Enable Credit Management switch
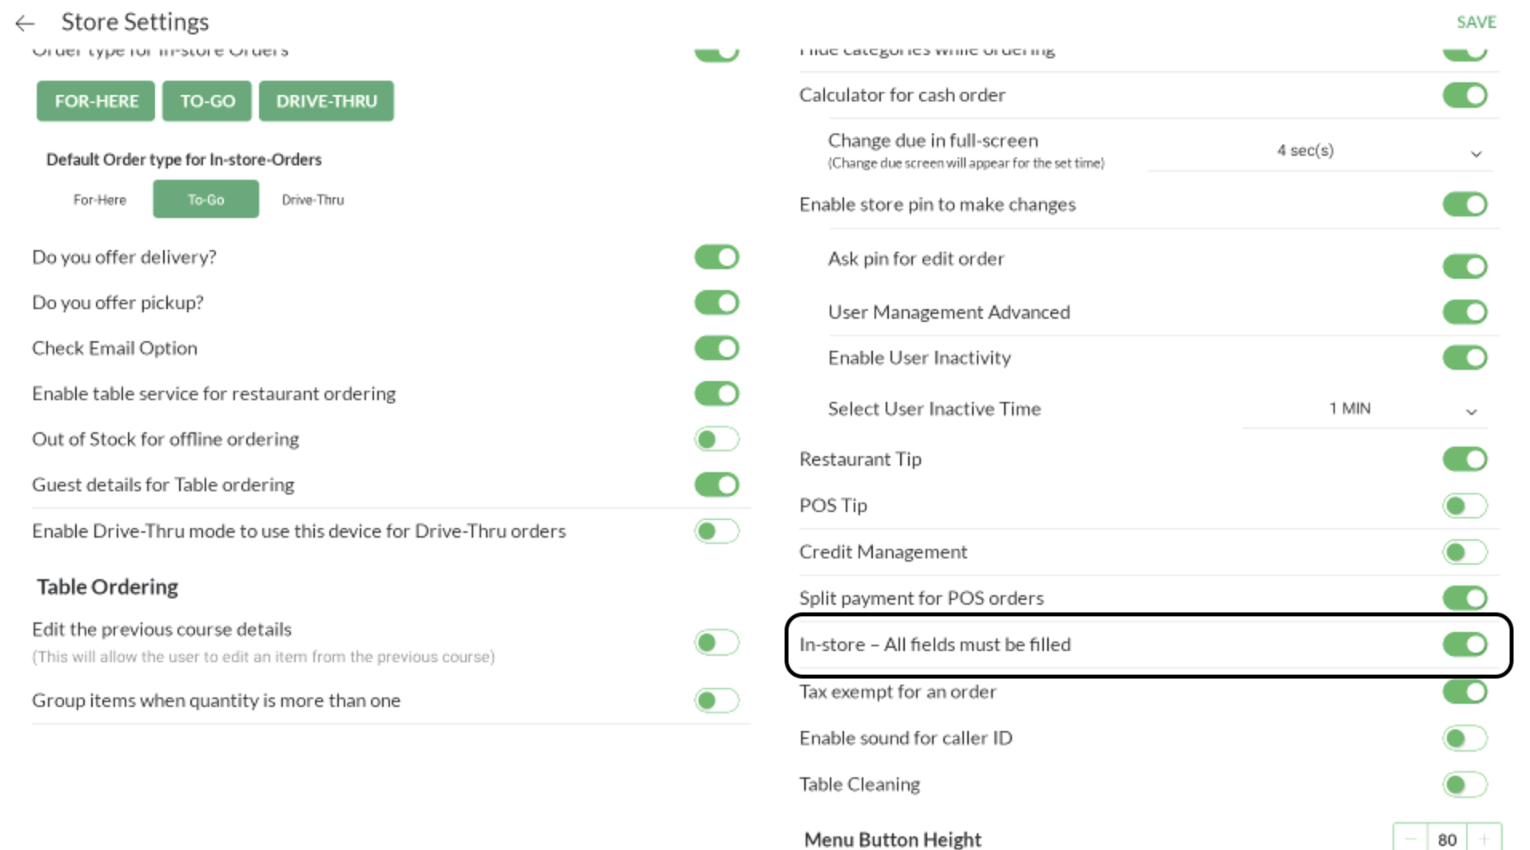This screenshot has width=1530, height=850. pos(1464,552)
